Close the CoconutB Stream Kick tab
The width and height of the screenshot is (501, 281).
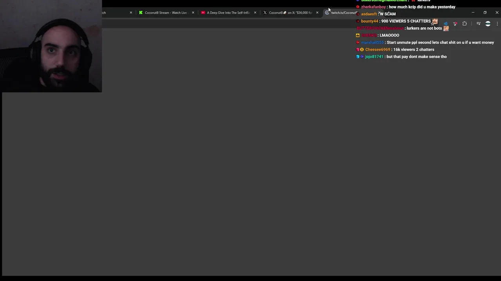pyautogui.click(x=193, y=12)
